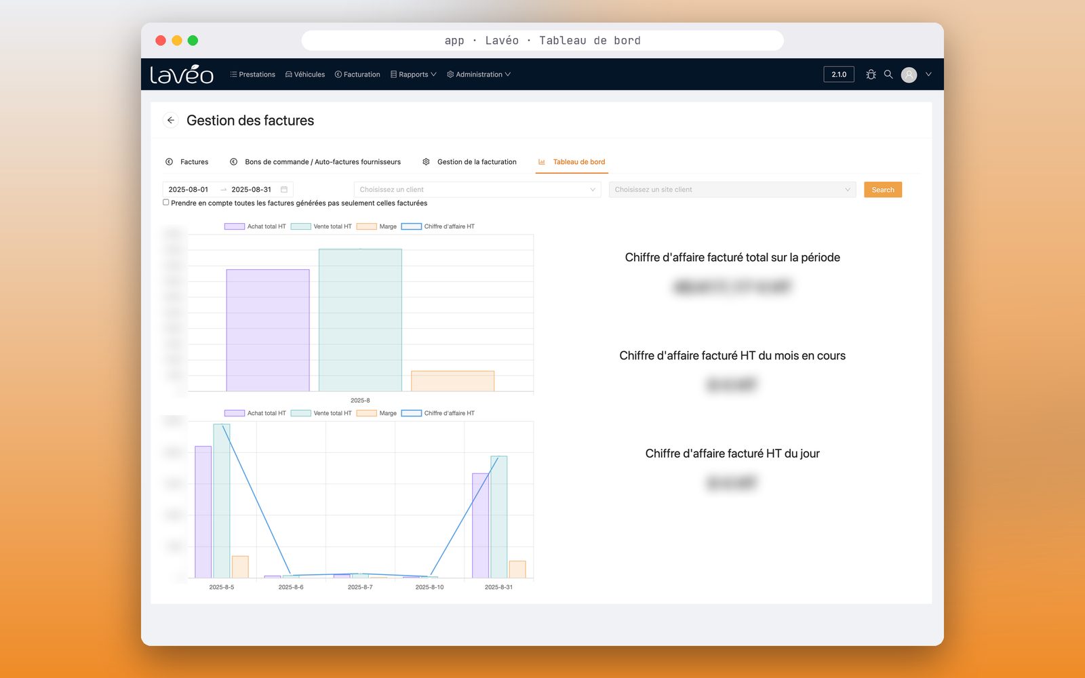1085x678 pixels.
Task: Switch to the Bons de commande / Auto-factures fournisseurs tab
Action: pyautogui.click(x=315, y=162)
